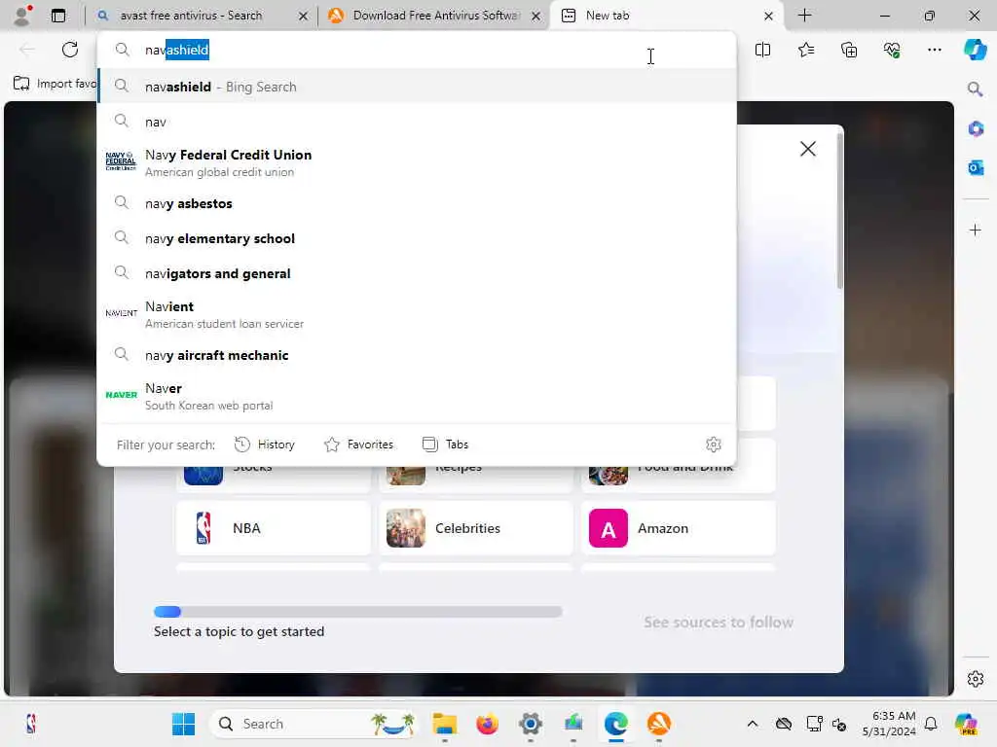The width and height of the screenshot is (997, 747).
Task: Open the Copilot preview icon in tray
Action: click(x=966, y=724)
